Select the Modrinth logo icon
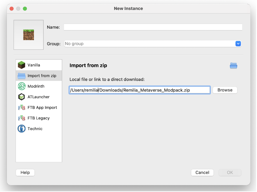This screenshot has height=192, width=257. (22, 86)
